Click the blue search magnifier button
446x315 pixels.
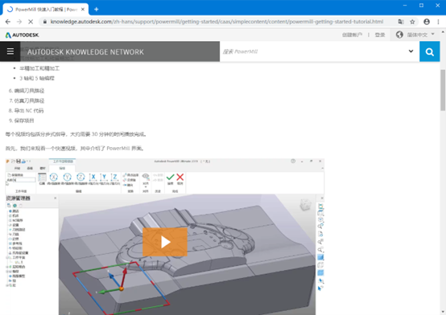pos(430,51)
